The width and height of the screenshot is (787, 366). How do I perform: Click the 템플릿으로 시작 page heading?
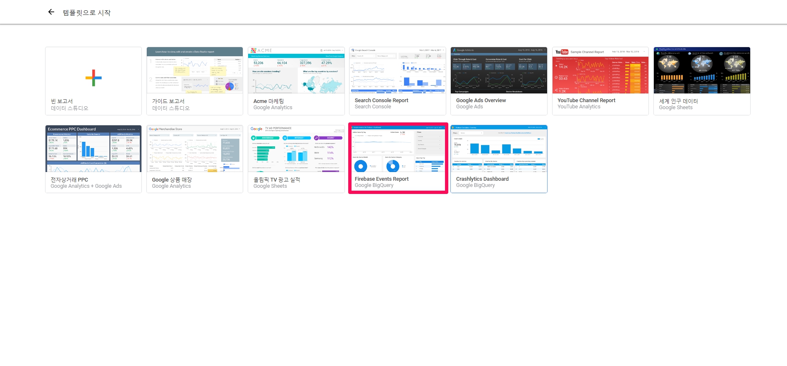[x=87, y=13]
